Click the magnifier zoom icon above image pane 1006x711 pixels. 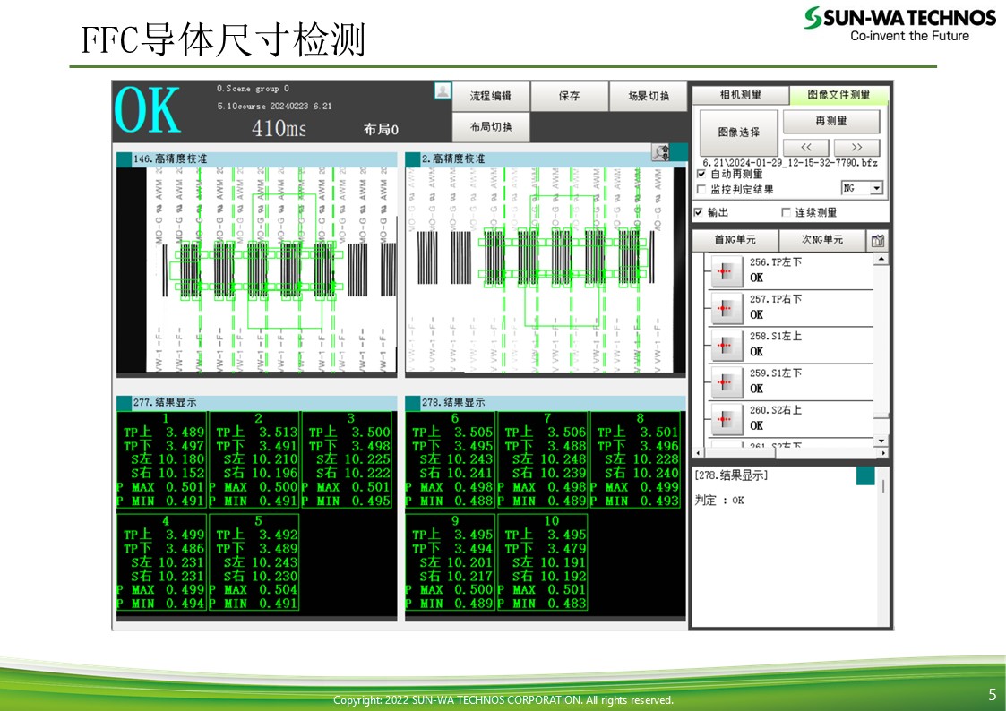tap(661, 153)
